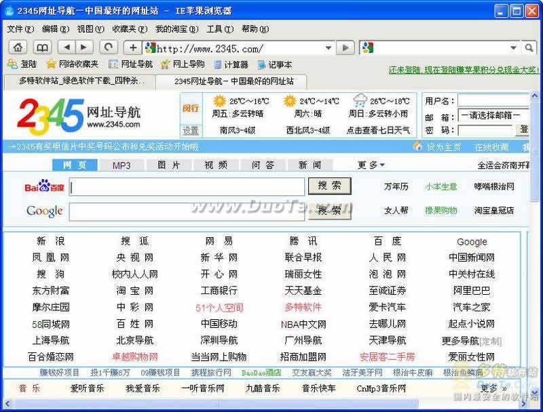Select the 图片 search tab

(168, 165)
